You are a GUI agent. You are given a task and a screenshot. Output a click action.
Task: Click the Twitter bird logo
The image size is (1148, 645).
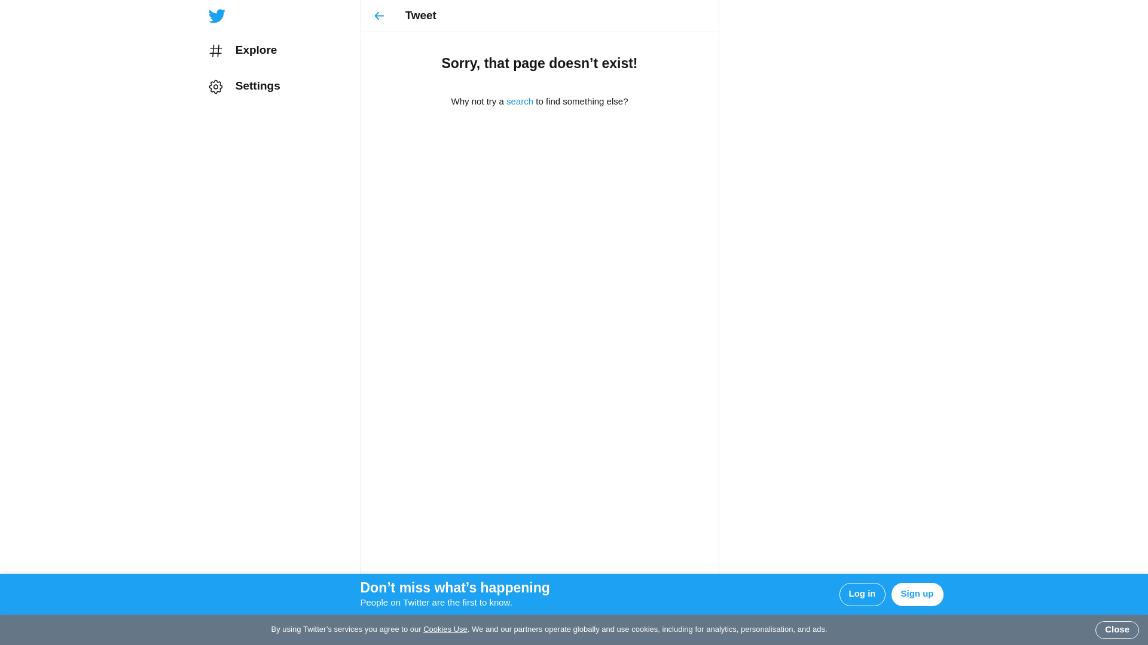[216, 16]
